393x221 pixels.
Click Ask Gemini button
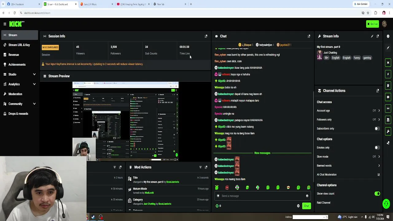point(360,4)
